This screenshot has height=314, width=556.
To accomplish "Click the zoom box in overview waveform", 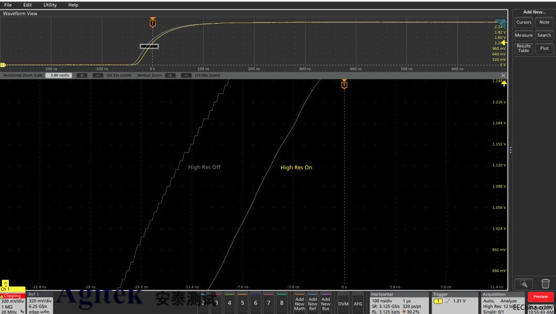I will (x=149, y=46).
